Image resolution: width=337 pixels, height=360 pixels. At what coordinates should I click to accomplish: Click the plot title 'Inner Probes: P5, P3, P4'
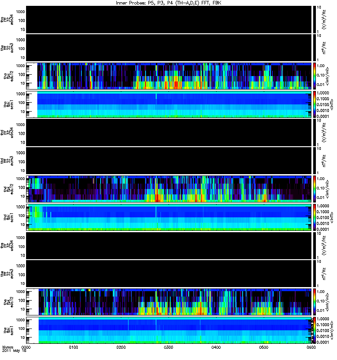(145, 3)
